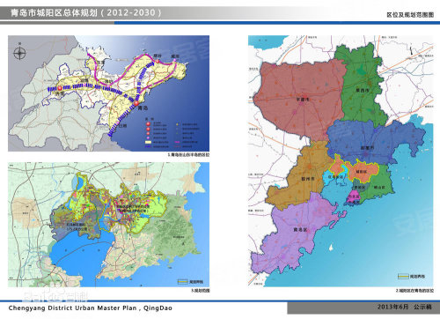Viewport: 440px width, 319px height.
Task: Select the red Jinan city marker
Action: point(60,88)
